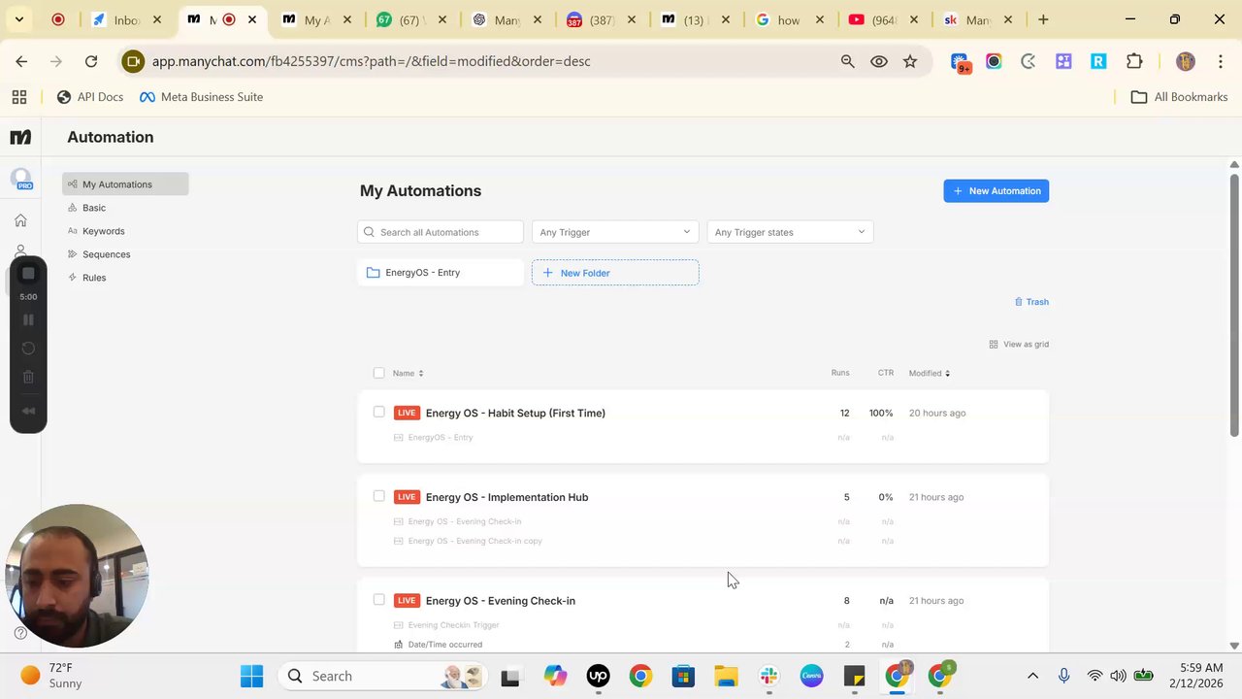
Task: Reload the page with the refresh button
Action: coord(91,61)
